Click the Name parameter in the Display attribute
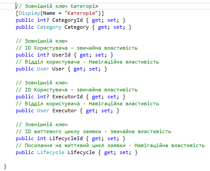 pyautogui.click(x=49, y=13)
